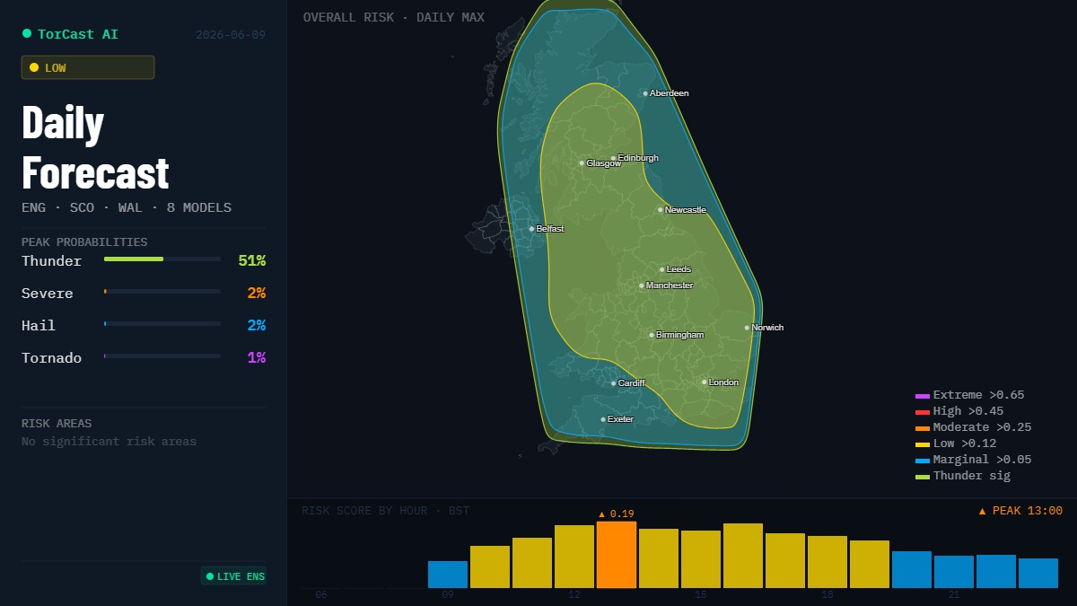Click the RISK SCORE BY HOUR · BST title

click(x=385, y=511)
